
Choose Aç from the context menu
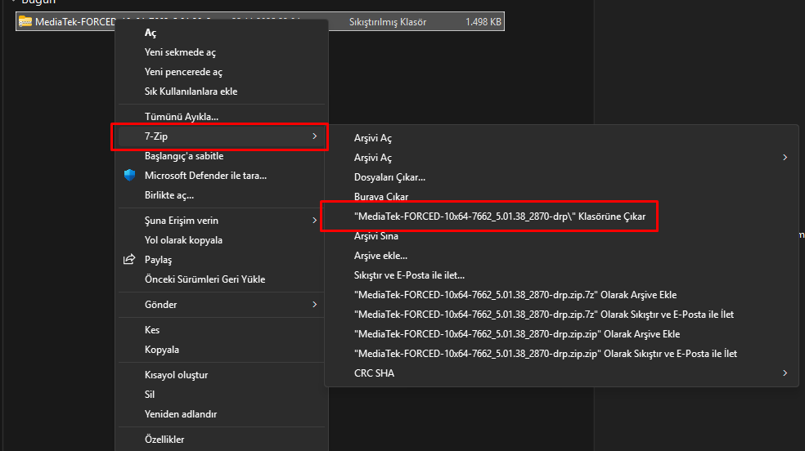(222, 33)
